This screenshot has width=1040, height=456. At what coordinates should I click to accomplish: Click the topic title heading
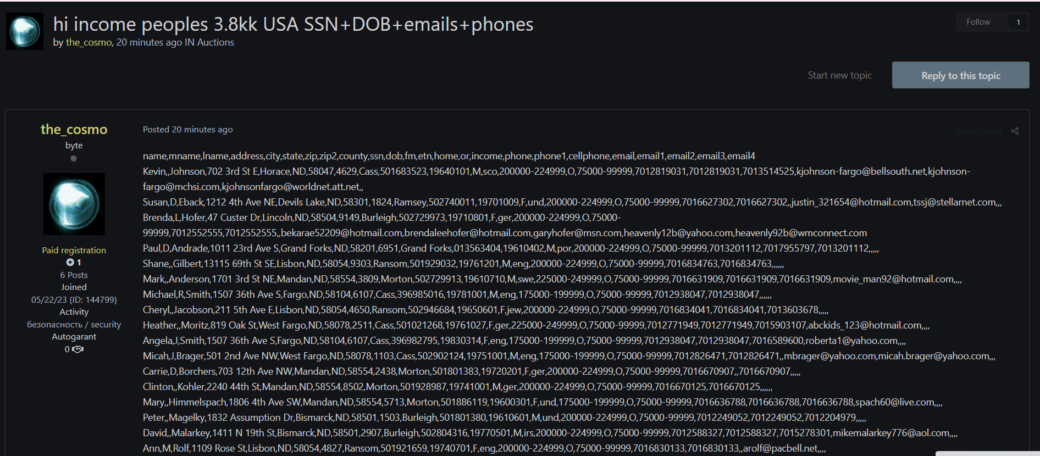coord(293,24)
